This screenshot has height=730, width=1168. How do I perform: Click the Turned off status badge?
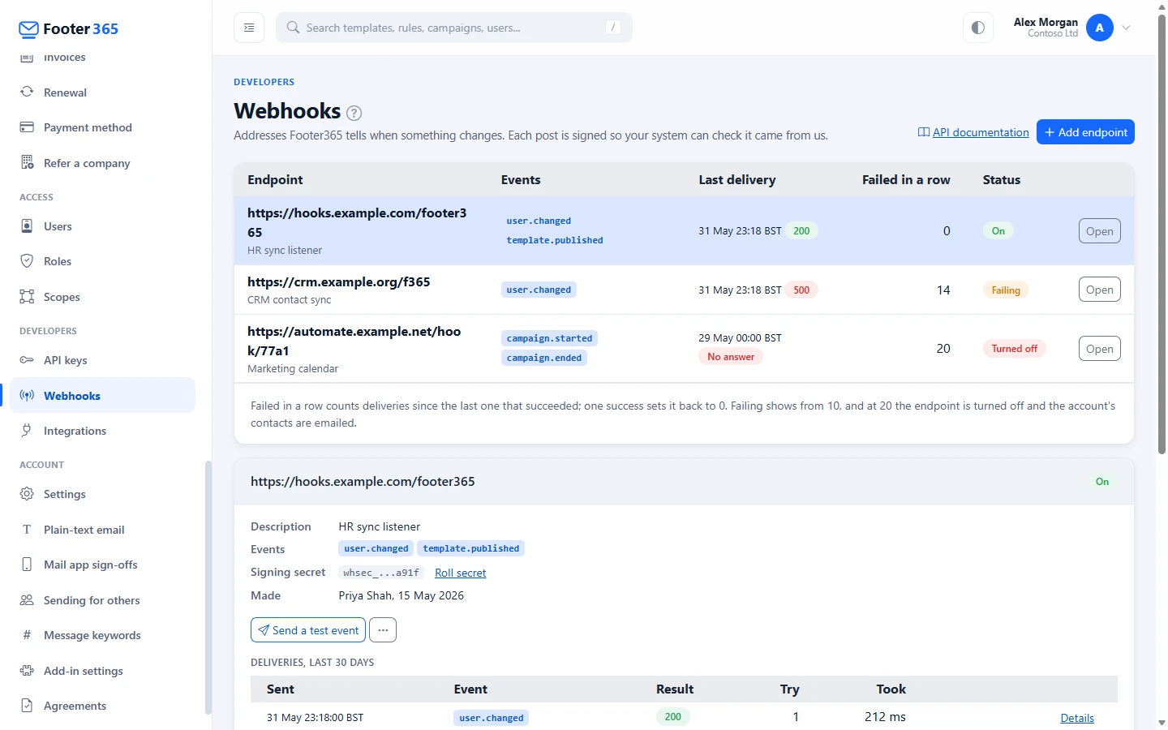click(1014, 349)
